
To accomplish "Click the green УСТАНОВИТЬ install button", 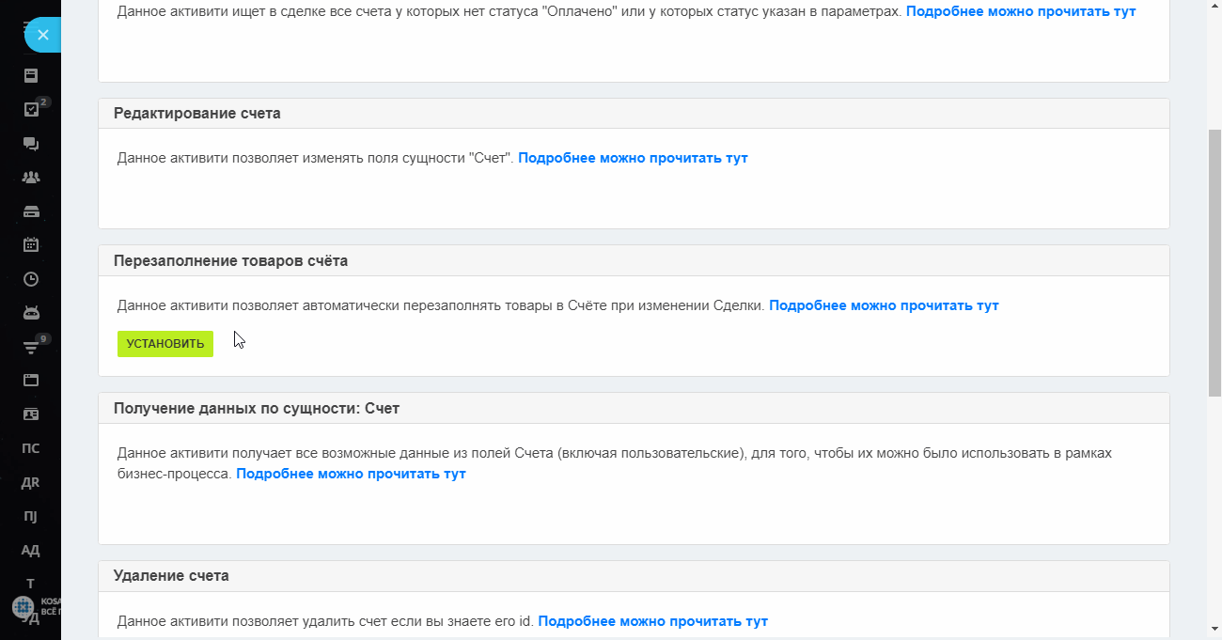I will [165, 344].
